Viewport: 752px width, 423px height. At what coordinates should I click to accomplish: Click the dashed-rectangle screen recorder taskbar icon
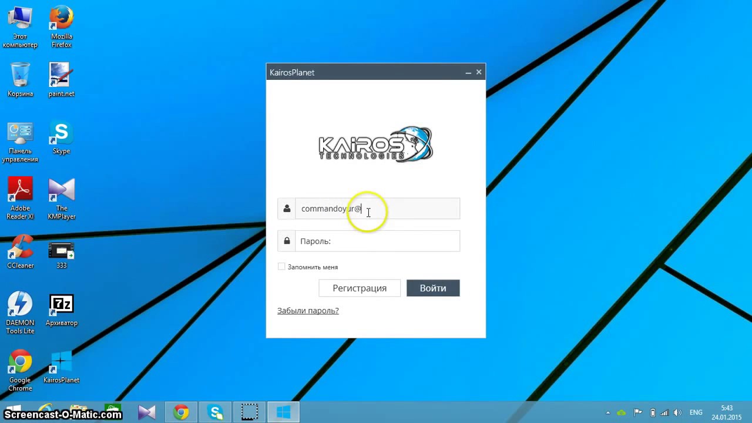pyautogui.click(x=250, y=412)
